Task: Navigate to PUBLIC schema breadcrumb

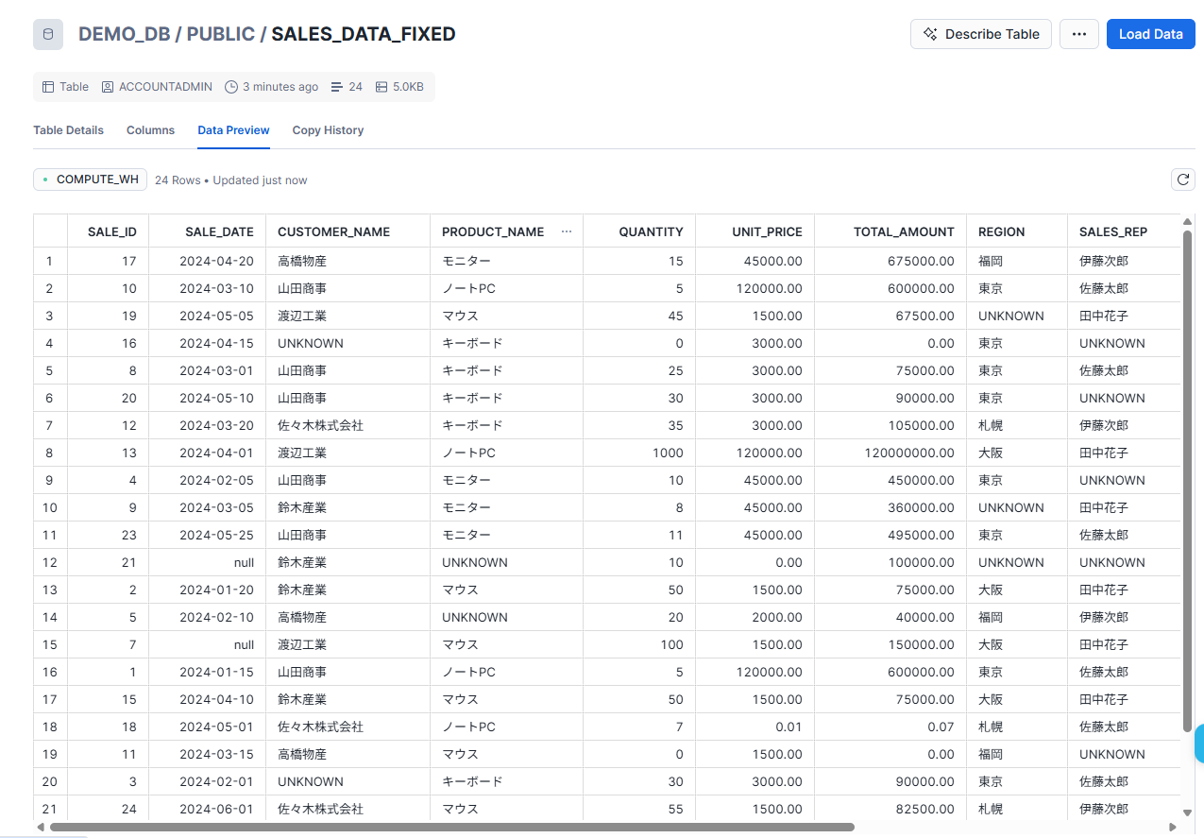Action: [220, 34]
